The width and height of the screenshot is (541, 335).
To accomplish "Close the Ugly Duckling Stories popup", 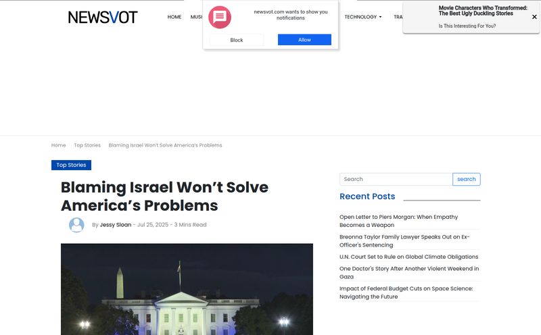I will 534,17.
